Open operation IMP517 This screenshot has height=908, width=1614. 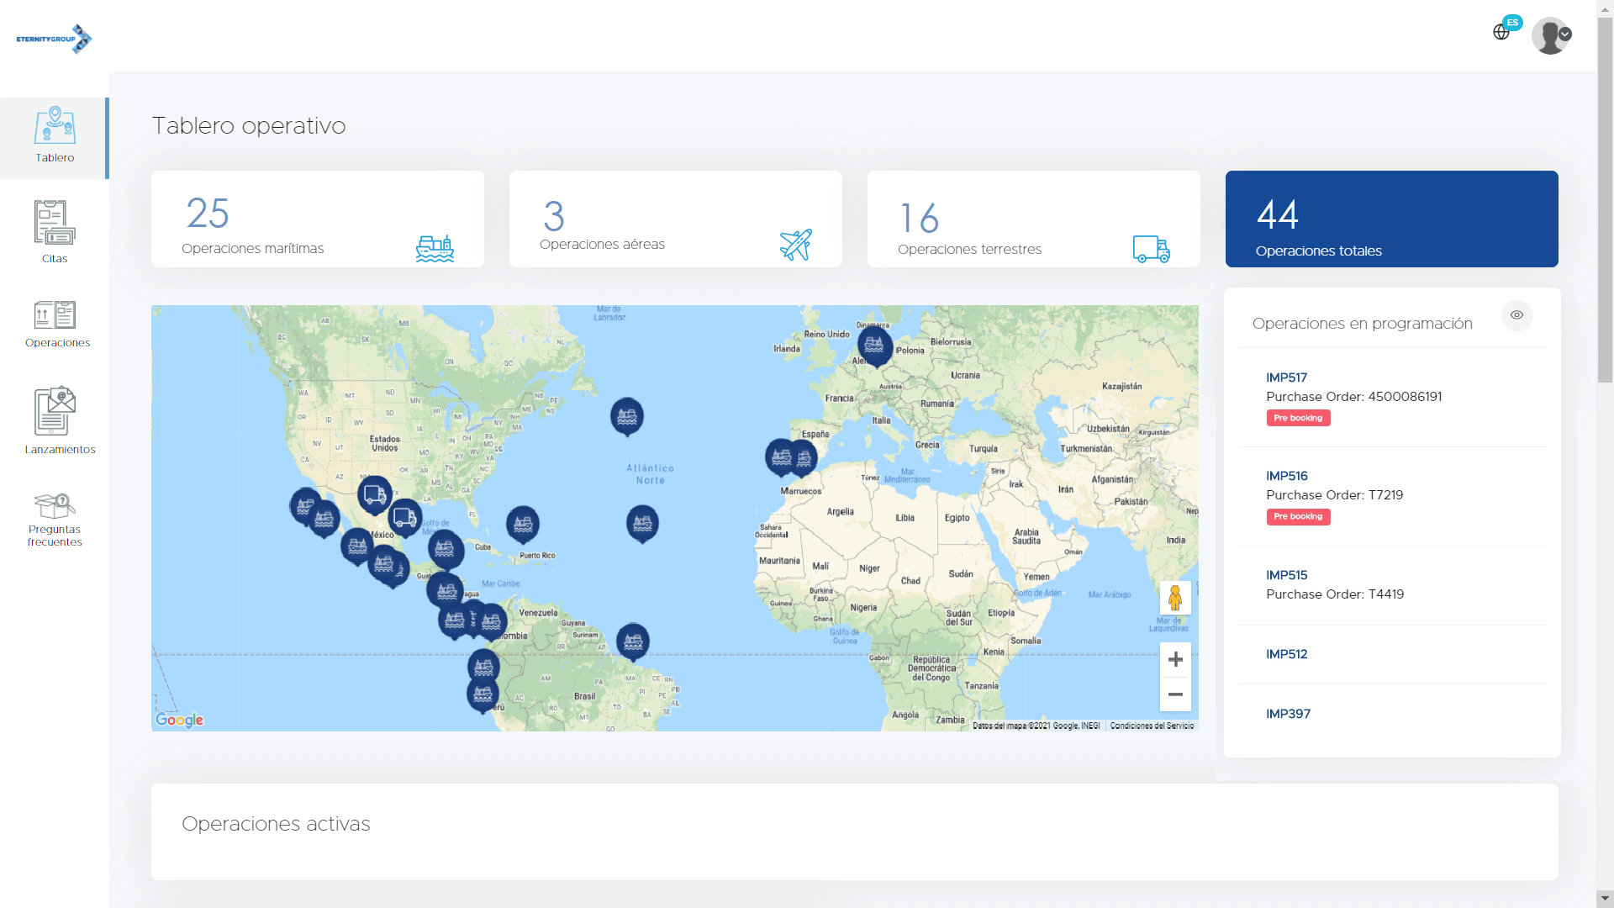(1286, 377)
